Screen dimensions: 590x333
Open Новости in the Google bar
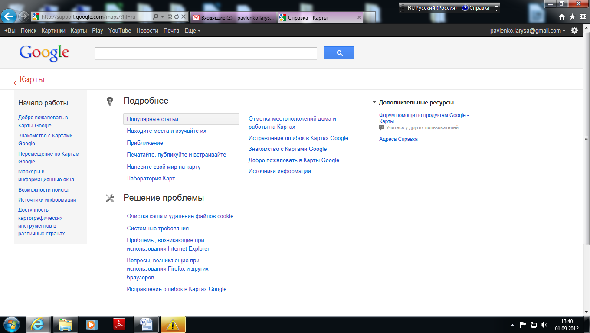tap(147, 31)
